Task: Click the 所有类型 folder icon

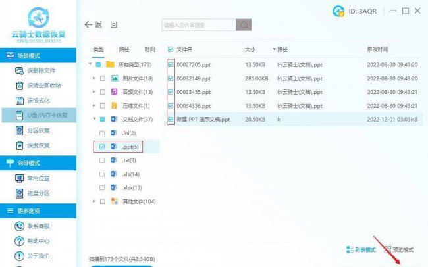Action: (x=110, y=64)
